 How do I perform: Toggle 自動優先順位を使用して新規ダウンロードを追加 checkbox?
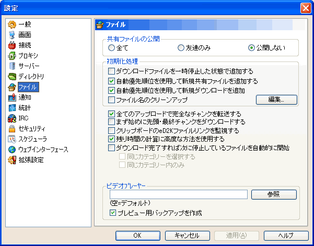pos(111,91)
